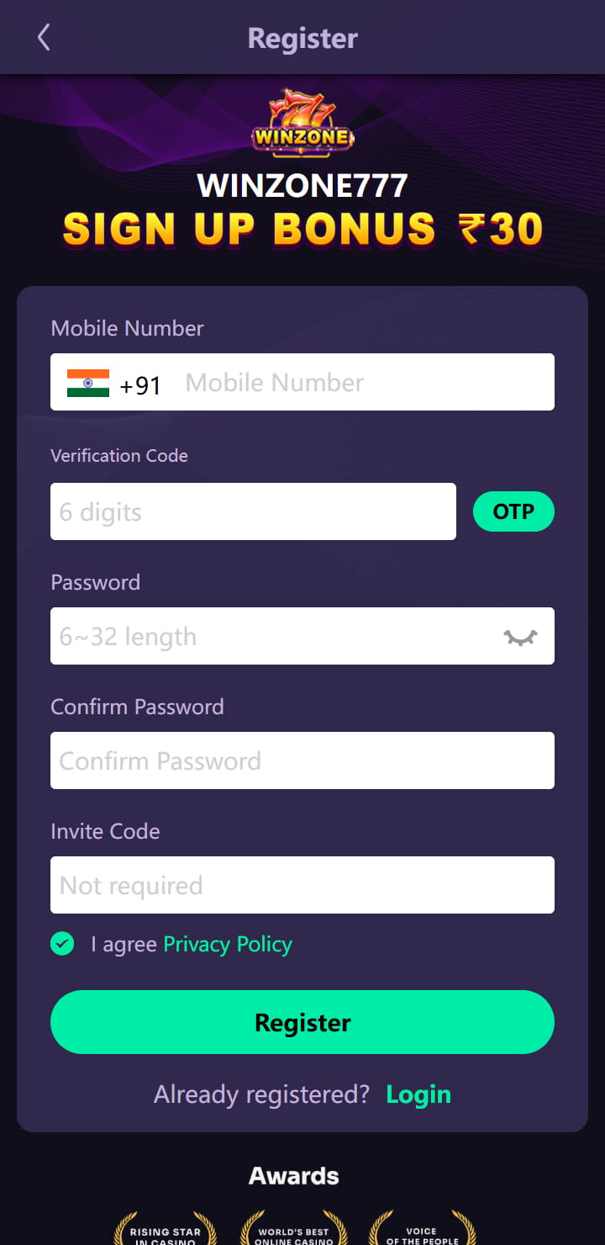Go to Login for registered users
The width and height of the screenshot is (605, 1245).
pyautogui.click(x=418, y=1094)
